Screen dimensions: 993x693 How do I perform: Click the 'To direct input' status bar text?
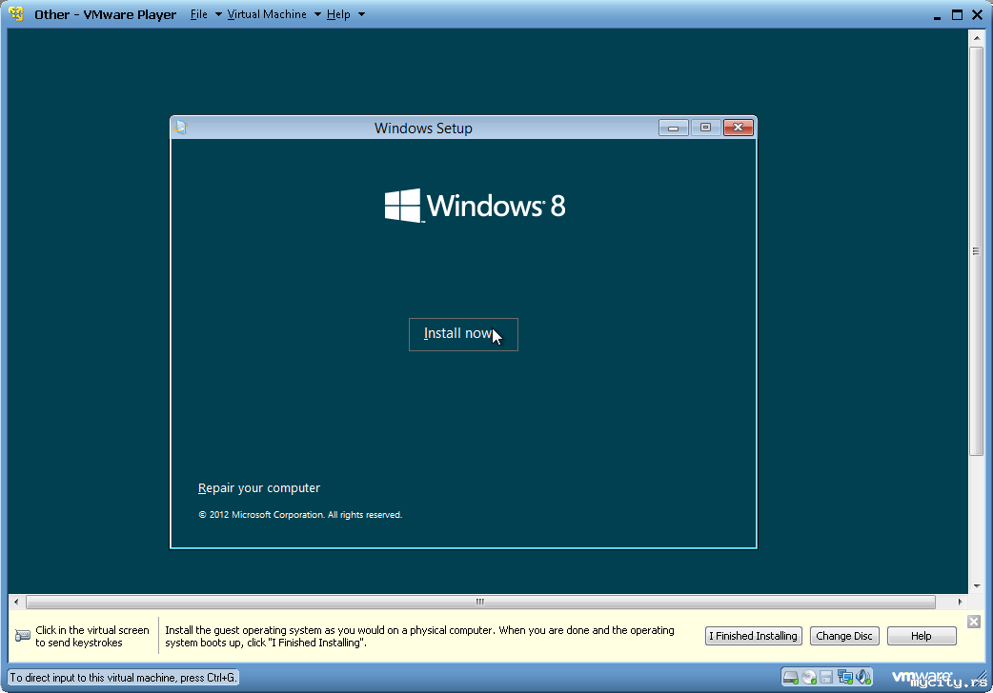coord(123,678)
